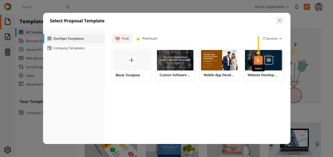The image size is (333, 157).
Task: Click the search magnifier icon
Action: click(68, 7)
